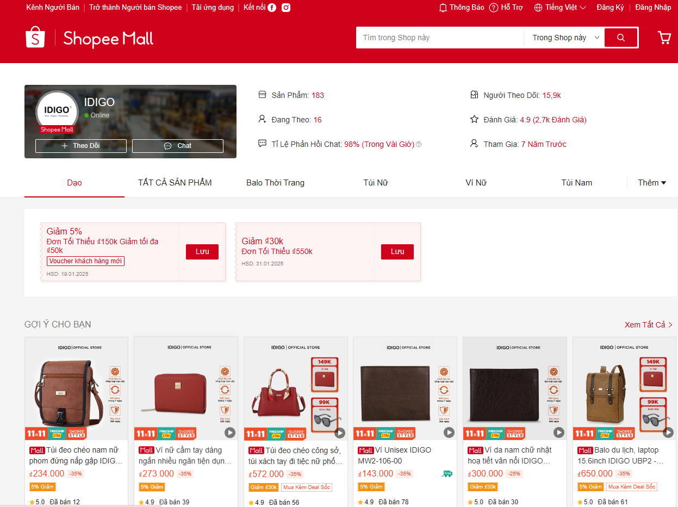Click the Người Theo Dõi 15,9k value

pyautogui.click(x=551, y=95)
